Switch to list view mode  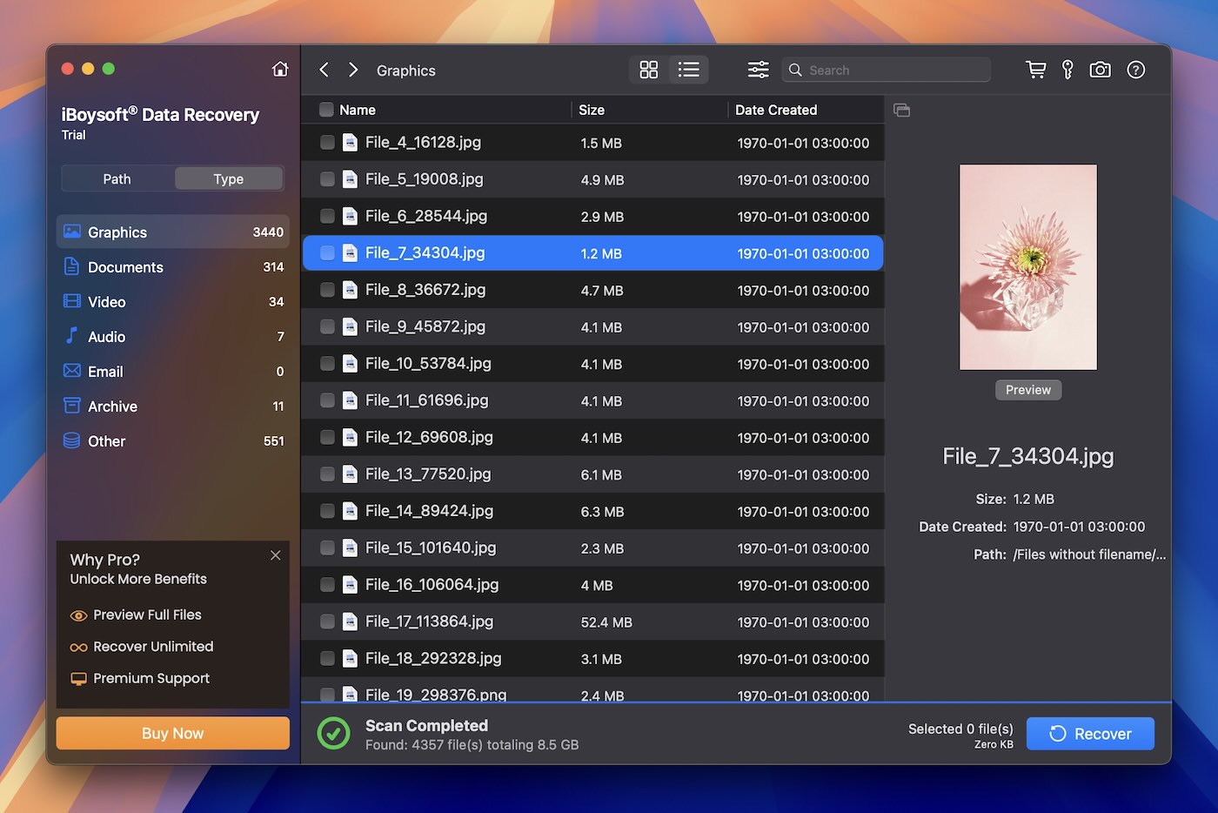(689, 70)
